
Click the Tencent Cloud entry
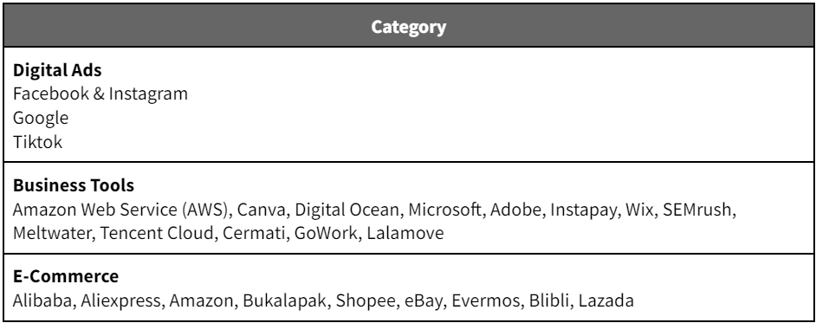coord(156,233)
